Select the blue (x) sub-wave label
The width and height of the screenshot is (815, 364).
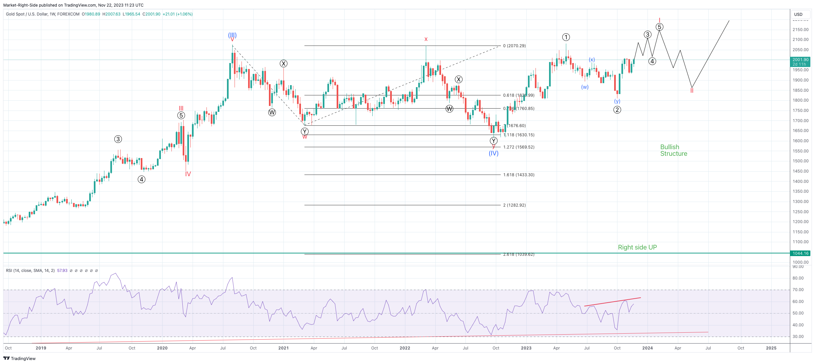point(592,59)
